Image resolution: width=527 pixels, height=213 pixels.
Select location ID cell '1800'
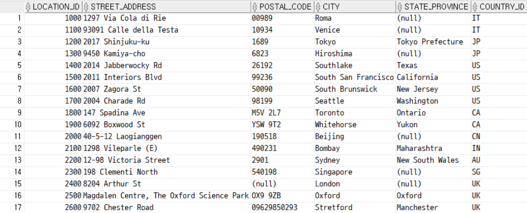(53, 113)
